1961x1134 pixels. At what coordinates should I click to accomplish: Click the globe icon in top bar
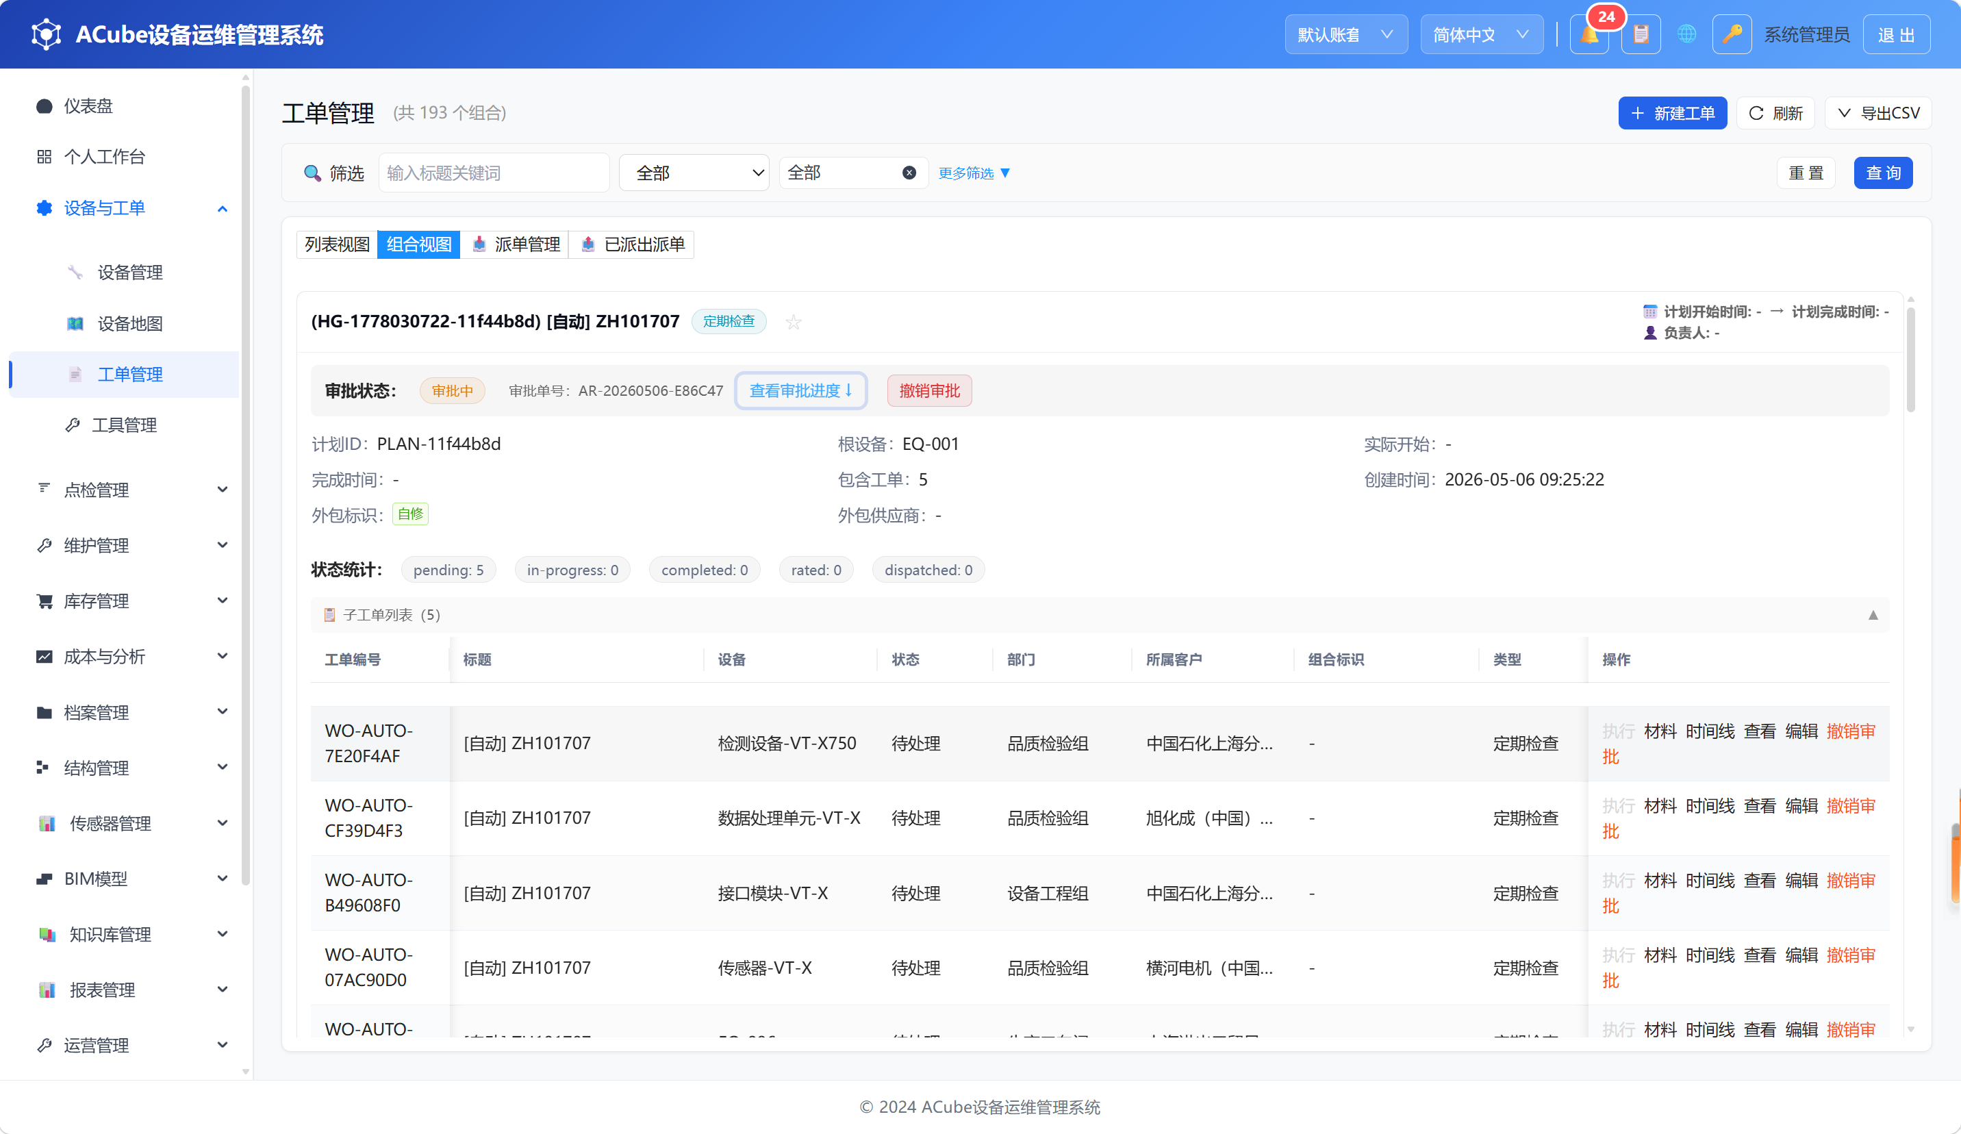coord(1686,35)
